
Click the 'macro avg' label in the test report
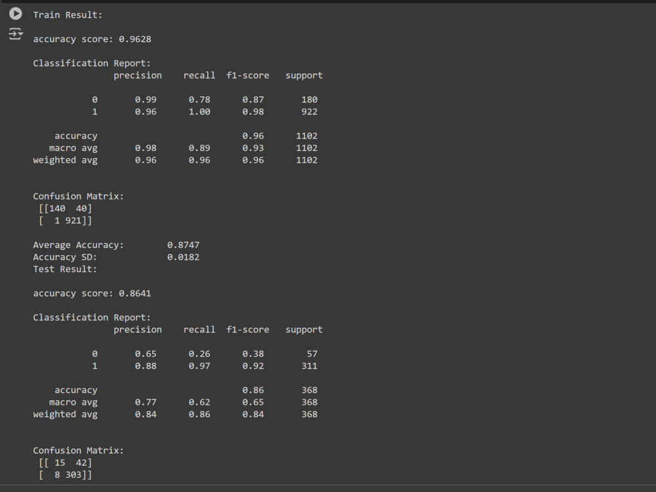pyautogui.click(x=73, y=403)
